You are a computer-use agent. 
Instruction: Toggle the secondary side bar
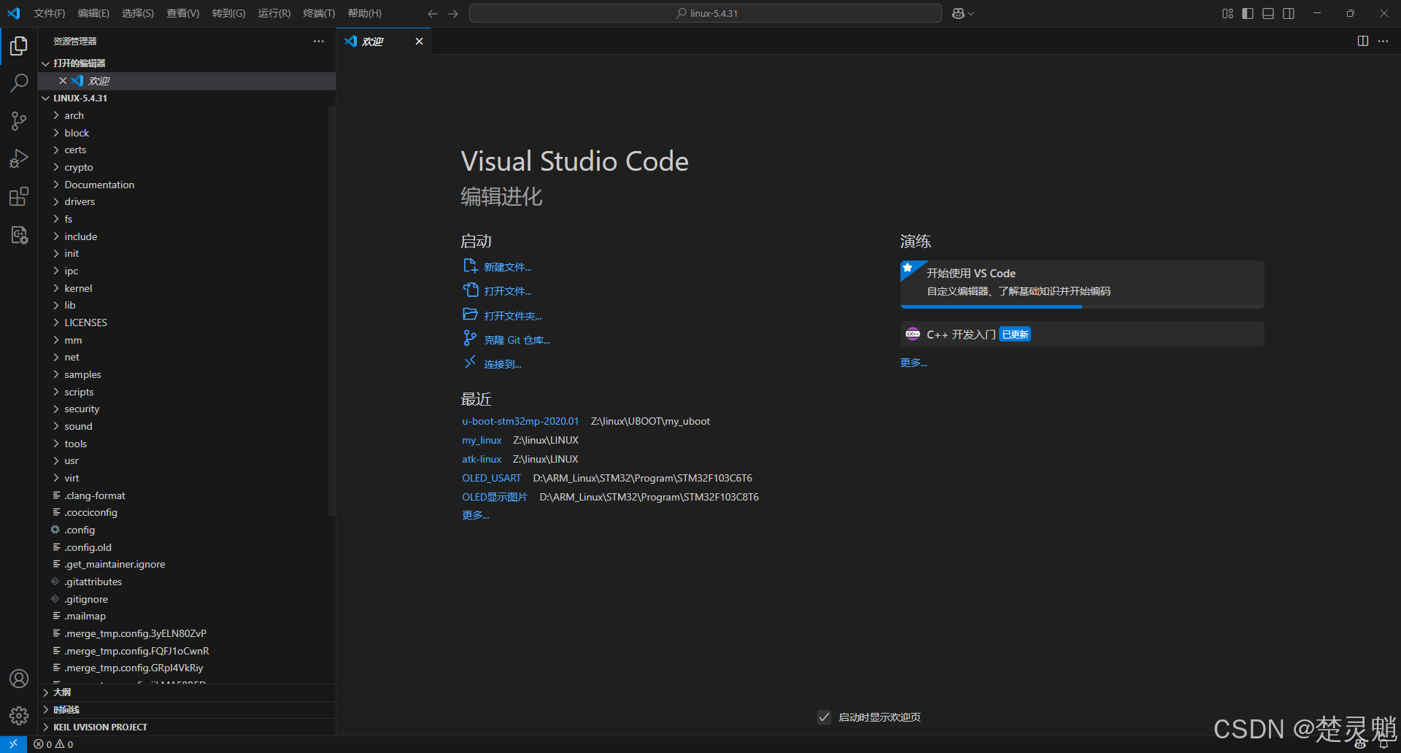(x=1289, y=14)
